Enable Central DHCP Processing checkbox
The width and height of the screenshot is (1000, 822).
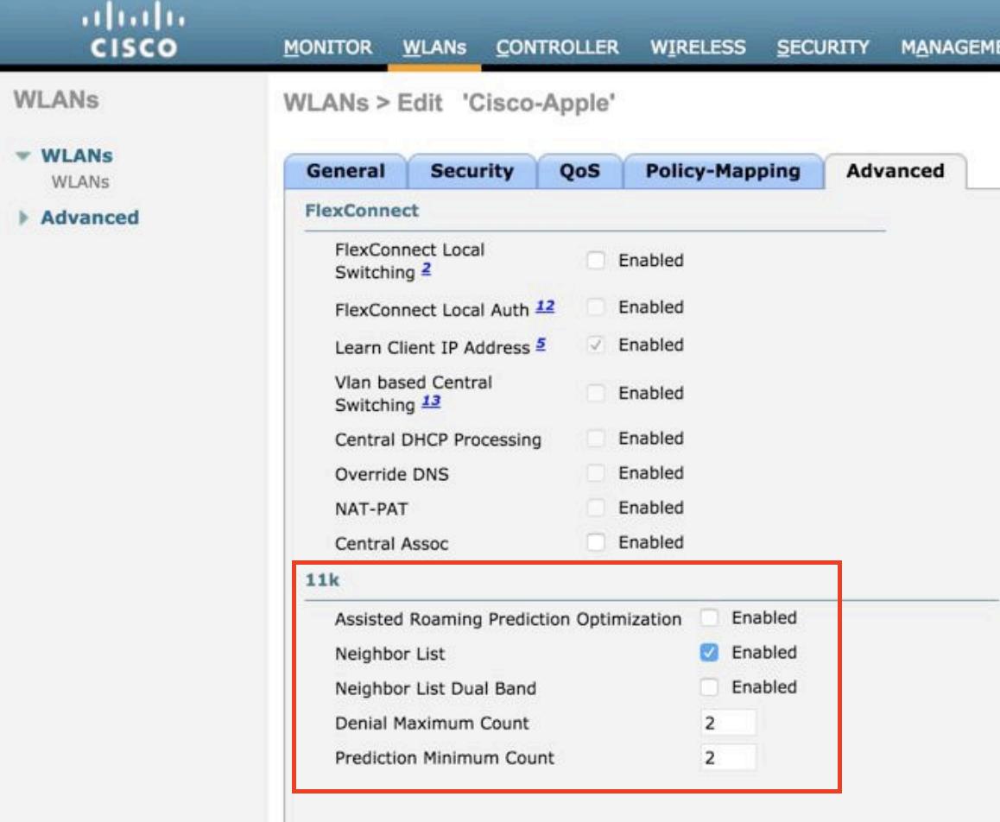tap(596, 438)
